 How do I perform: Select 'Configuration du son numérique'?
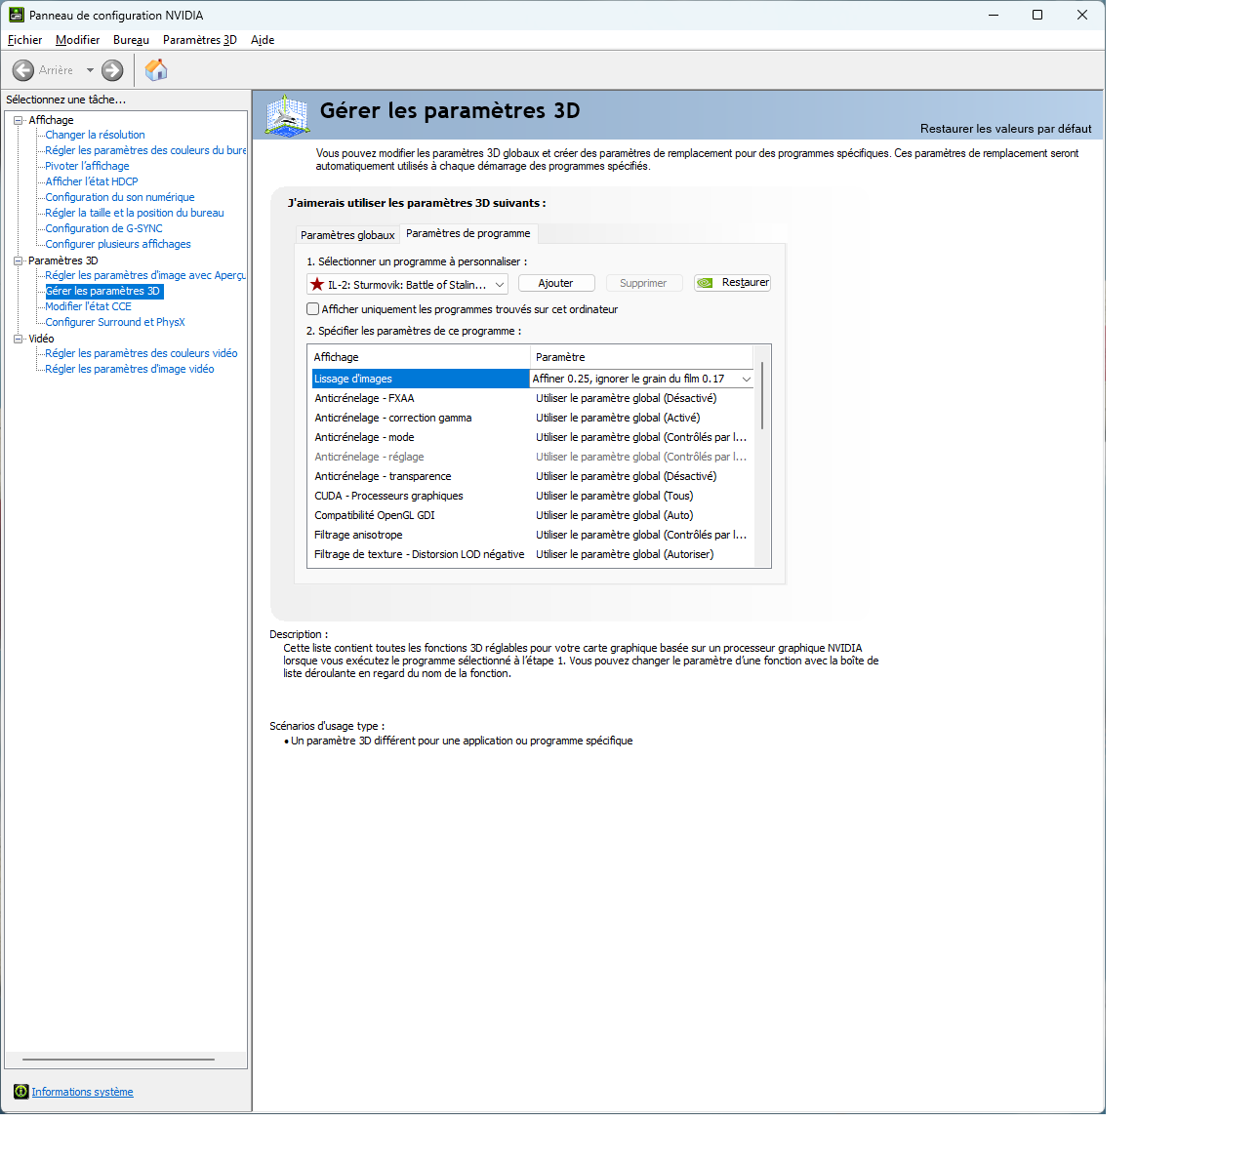click(120, 197)
